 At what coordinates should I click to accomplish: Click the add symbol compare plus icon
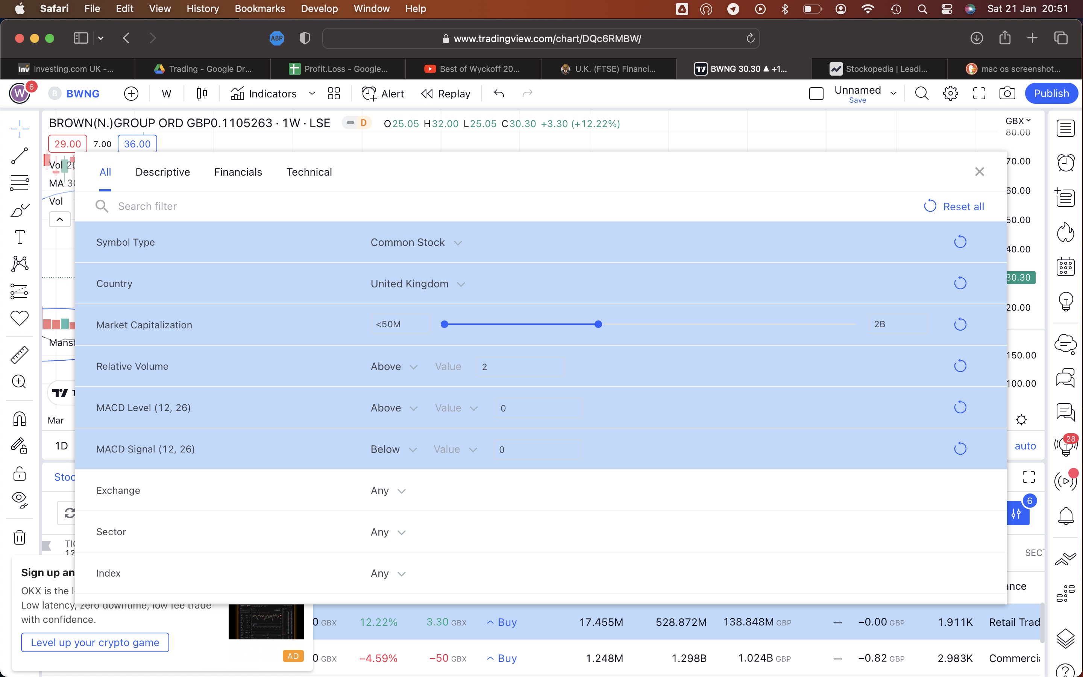coord(131,94)
